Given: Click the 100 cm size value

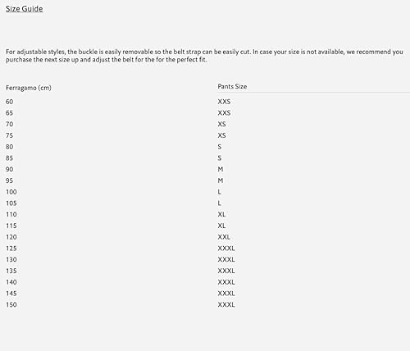Looking at the screenshot, I should click(11, 192).
